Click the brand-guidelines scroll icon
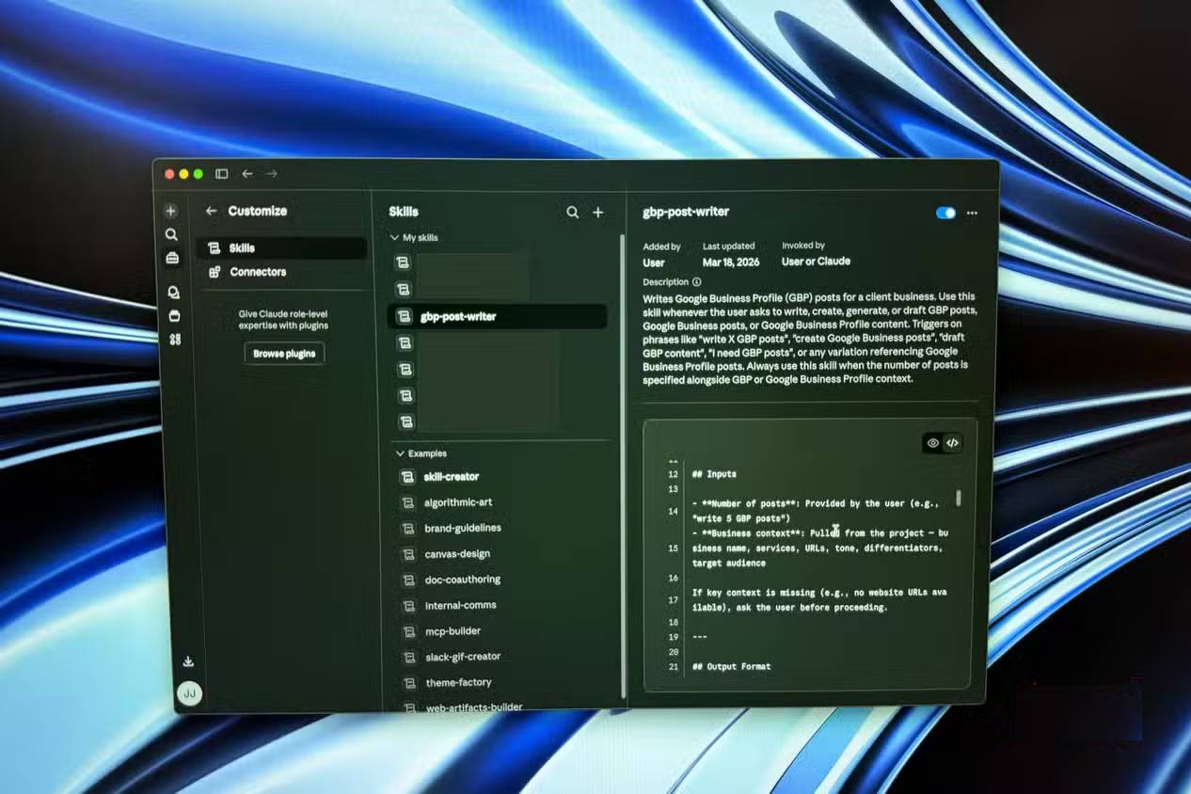The height and width of the screenshot is (794, 1191). tap(409, 529)
